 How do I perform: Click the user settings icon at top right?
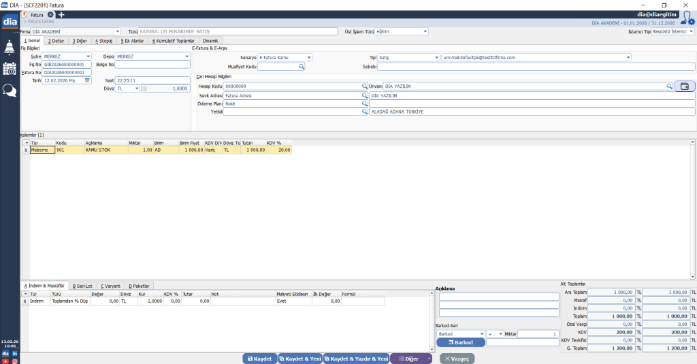click(x=687, y=18)
